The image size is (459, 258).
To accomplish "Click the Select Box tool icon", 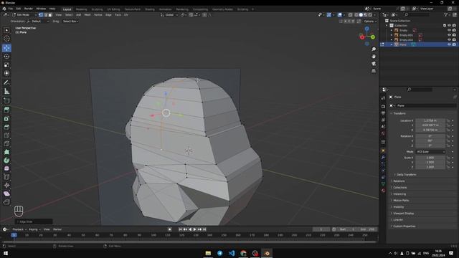I will tap(6, 30).
